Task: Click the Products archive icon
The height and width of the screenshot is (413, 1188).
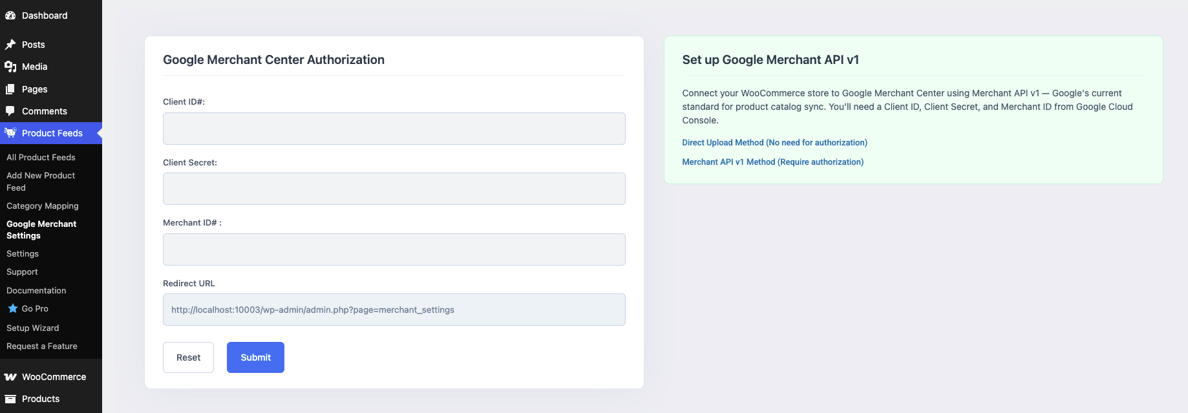Action: point(10,399)
